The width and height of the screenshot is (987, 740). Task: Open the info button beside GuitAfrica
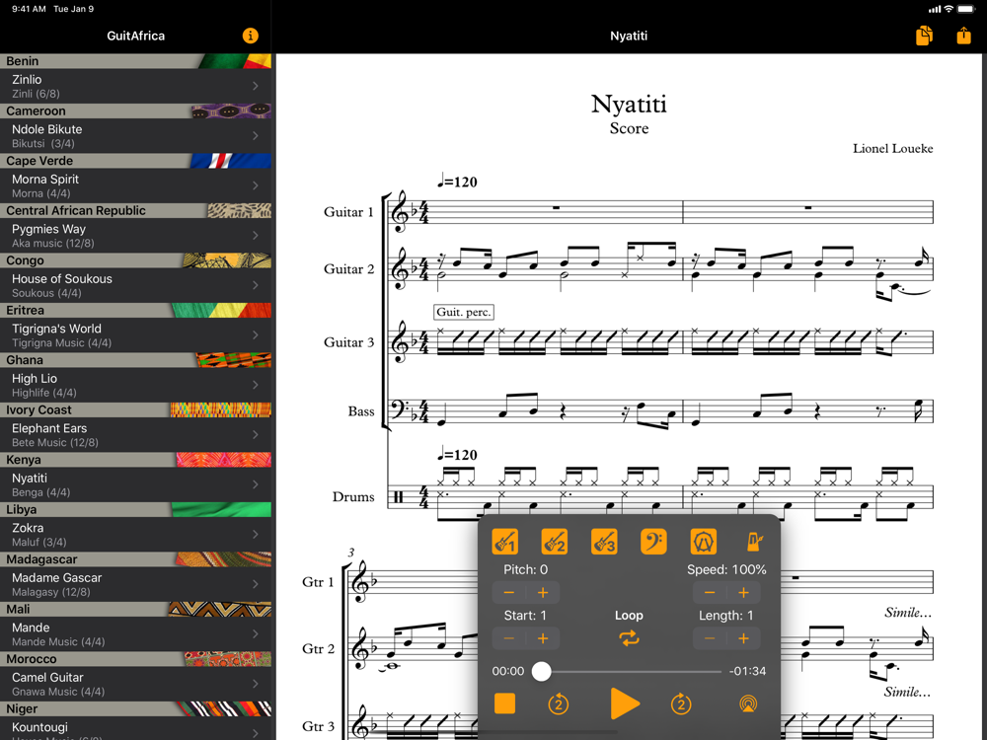250,36
